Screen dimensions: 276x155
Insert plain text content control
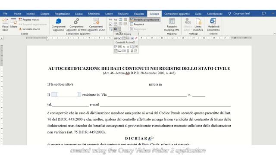(116, 19)
